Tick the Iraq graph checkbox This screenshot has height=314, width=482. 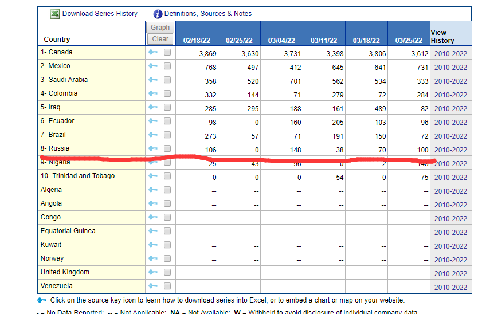(167, 107)
